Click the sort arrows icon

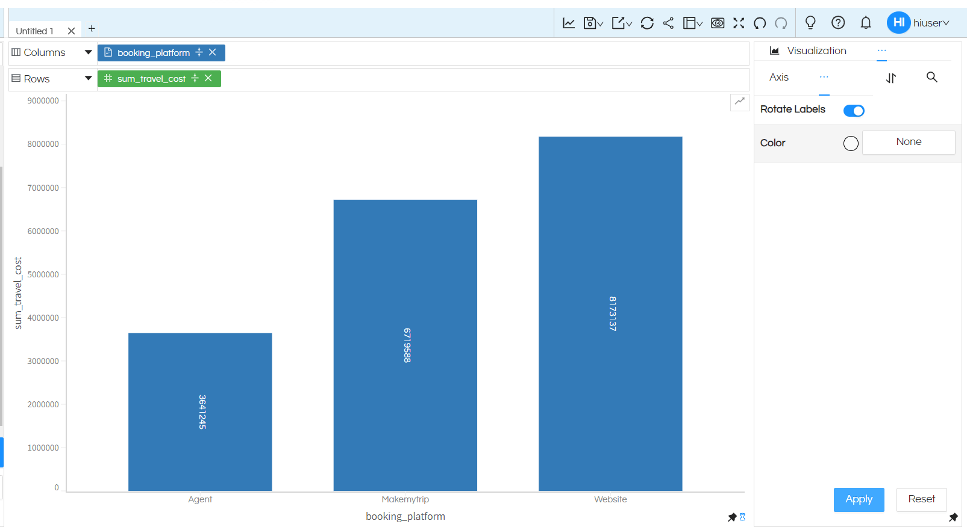point(891,78)
